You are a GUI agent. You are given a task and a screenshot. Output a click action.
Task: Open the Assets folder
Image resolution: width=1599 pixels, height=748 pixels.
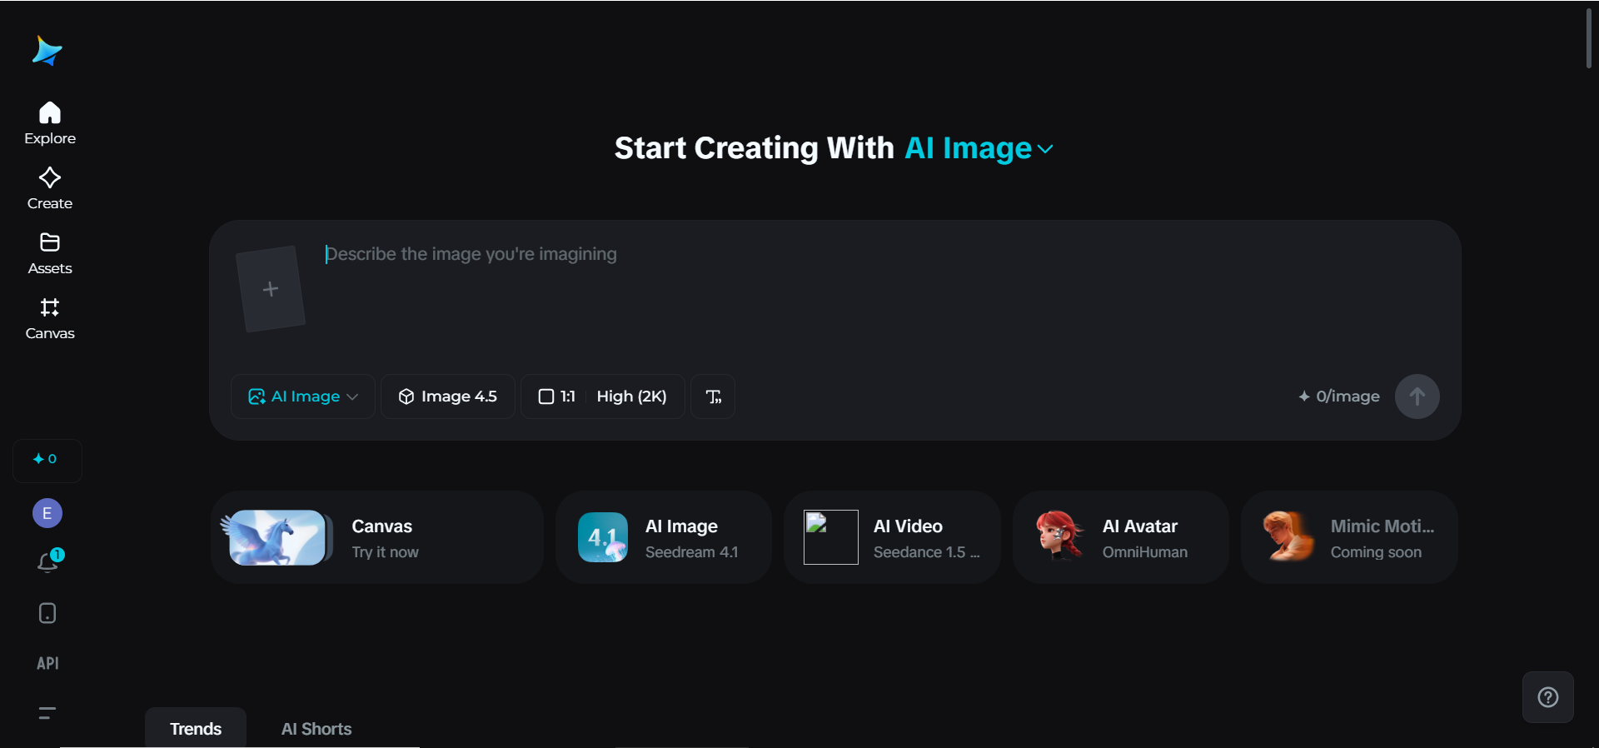[x=50, y=253]
